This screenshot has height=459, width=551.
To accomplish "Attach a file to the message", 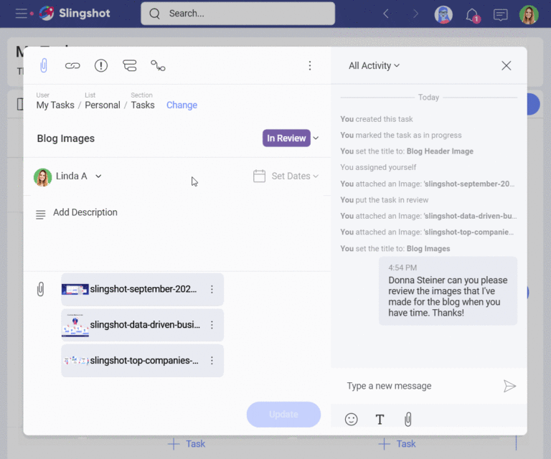I will pos(408,420).
